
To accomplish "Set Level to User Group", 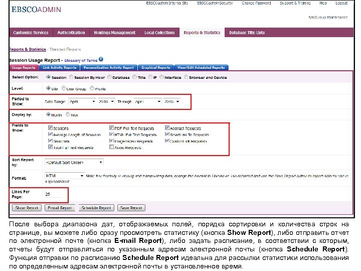I will tap(63, 88).
